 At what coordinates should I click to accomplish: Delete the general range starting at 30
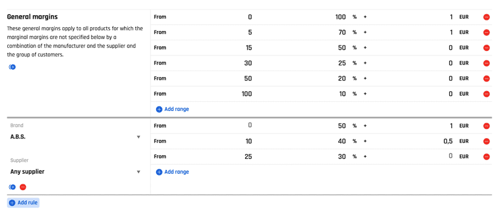coord(487,63)
